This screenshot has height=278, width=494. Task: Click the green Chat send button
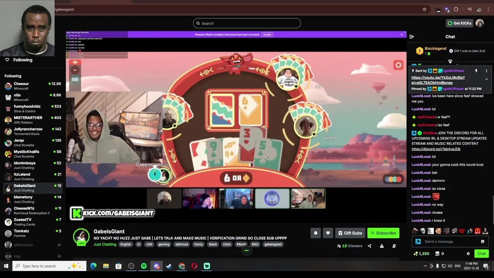click(481, 254)
